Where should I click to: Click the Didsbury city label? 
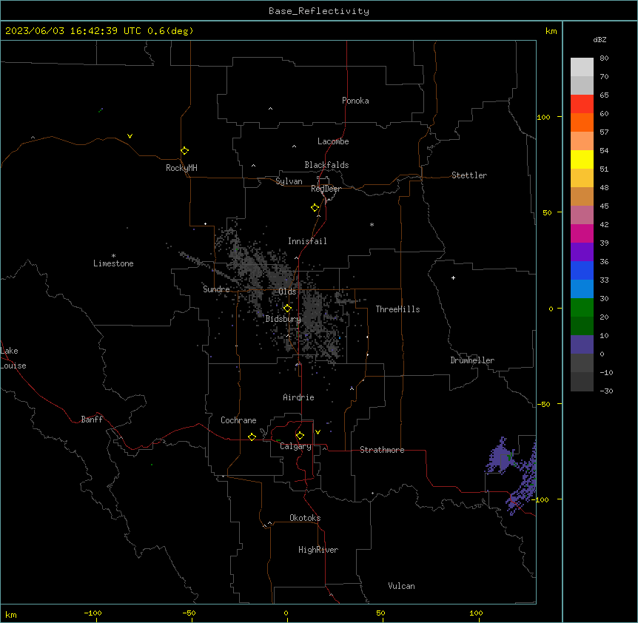283,319
